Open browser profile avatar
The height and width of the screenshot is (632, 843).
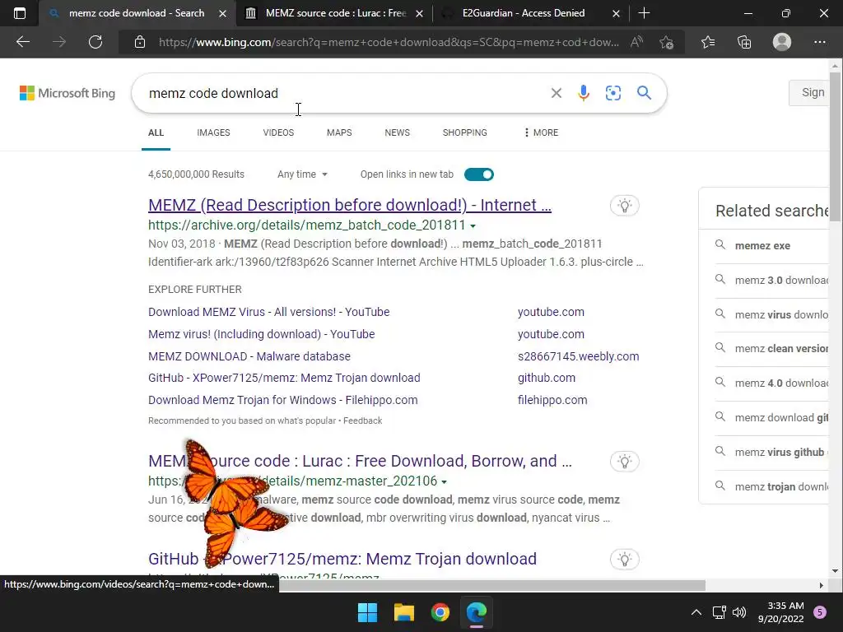point(782,42)
